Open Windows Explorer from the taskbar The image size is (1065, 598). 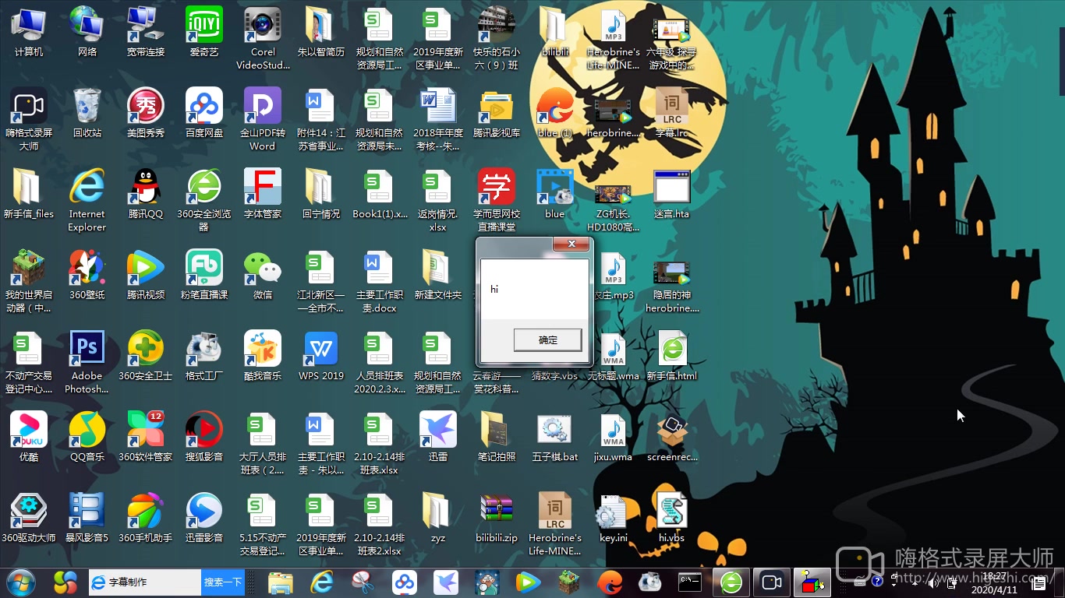pos(280,582)
